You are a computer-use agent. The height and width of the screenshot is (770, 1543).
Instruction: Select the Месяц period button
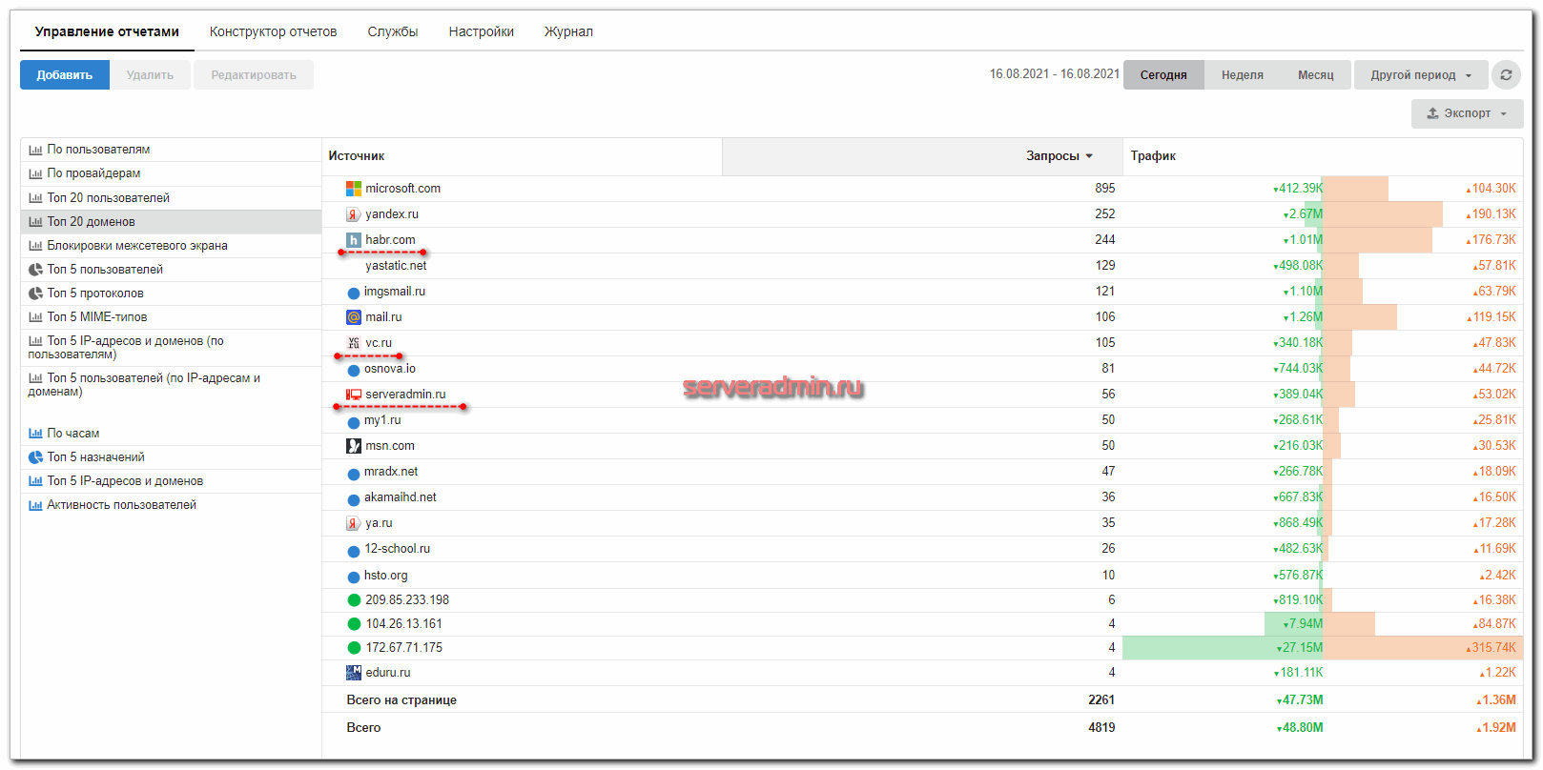pos(1316,74)
